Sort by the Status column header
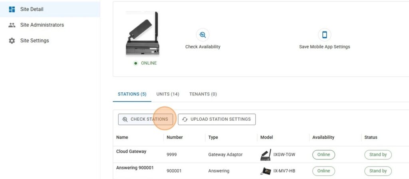 pos(371,137)
